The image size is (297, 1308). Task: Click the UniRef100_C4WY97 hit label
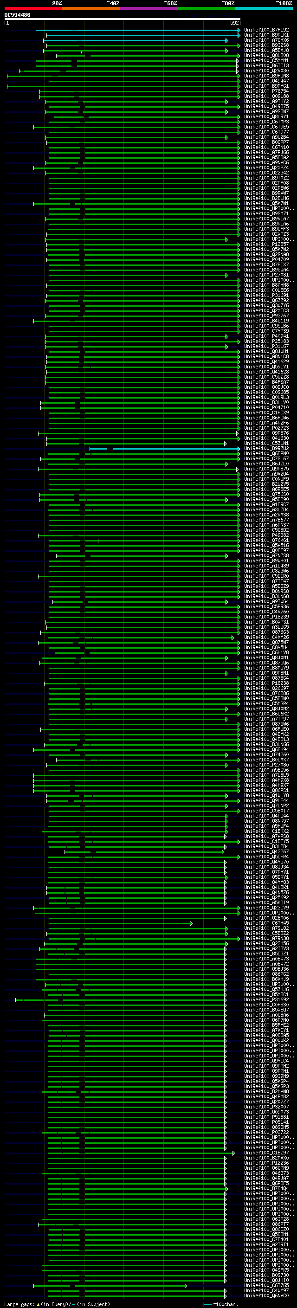click(266, 1291)
